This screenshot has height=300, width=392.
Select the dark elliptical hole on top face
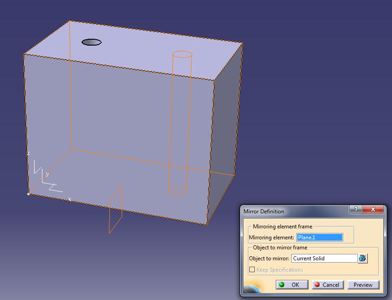(92, 42)
